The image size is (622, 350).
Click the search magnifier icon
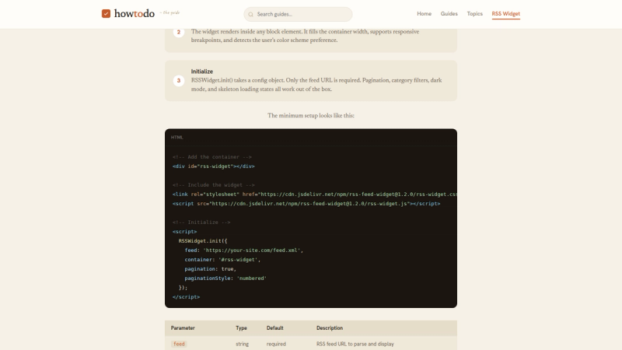click(x=250, y=14)
